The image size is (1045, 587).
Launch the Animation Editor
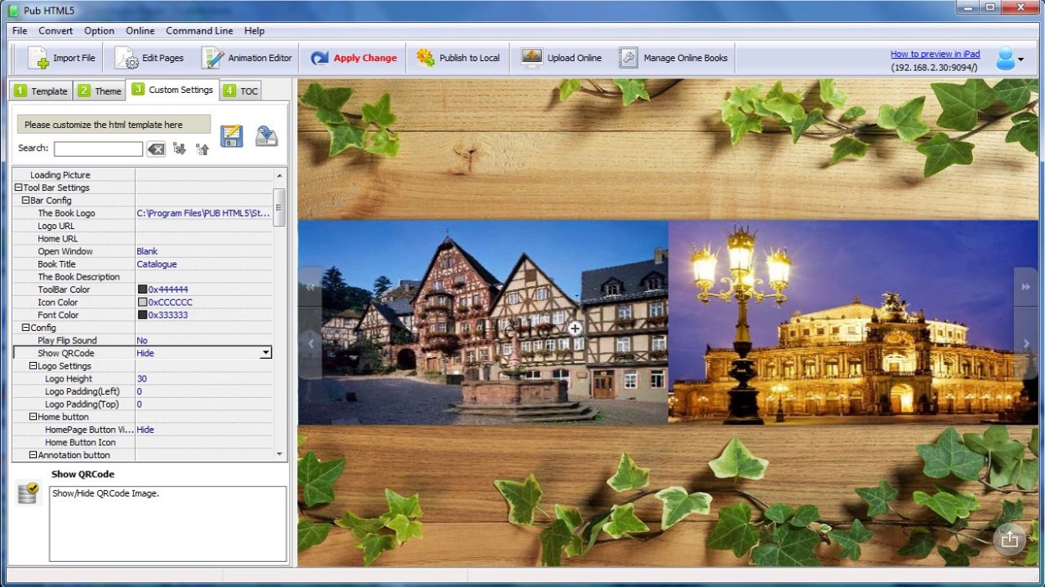click(247, 58)
